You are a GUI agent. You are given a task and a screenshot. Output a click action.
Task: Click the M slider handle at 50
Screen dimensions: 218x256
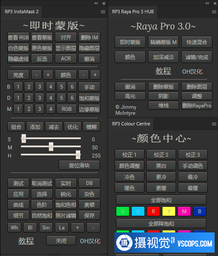51,146
